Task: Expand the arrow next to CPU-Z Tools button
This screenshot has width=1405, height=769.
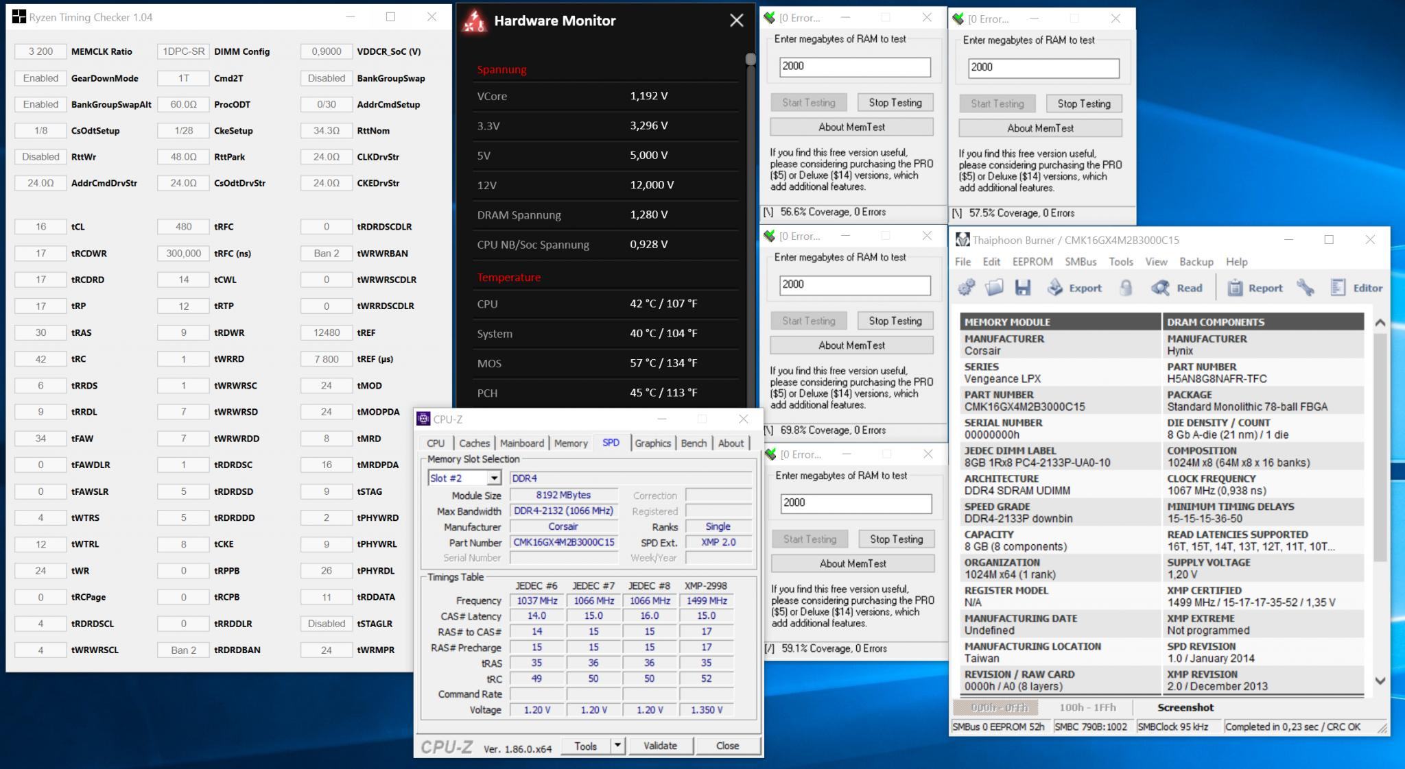Action: point(617,745)
